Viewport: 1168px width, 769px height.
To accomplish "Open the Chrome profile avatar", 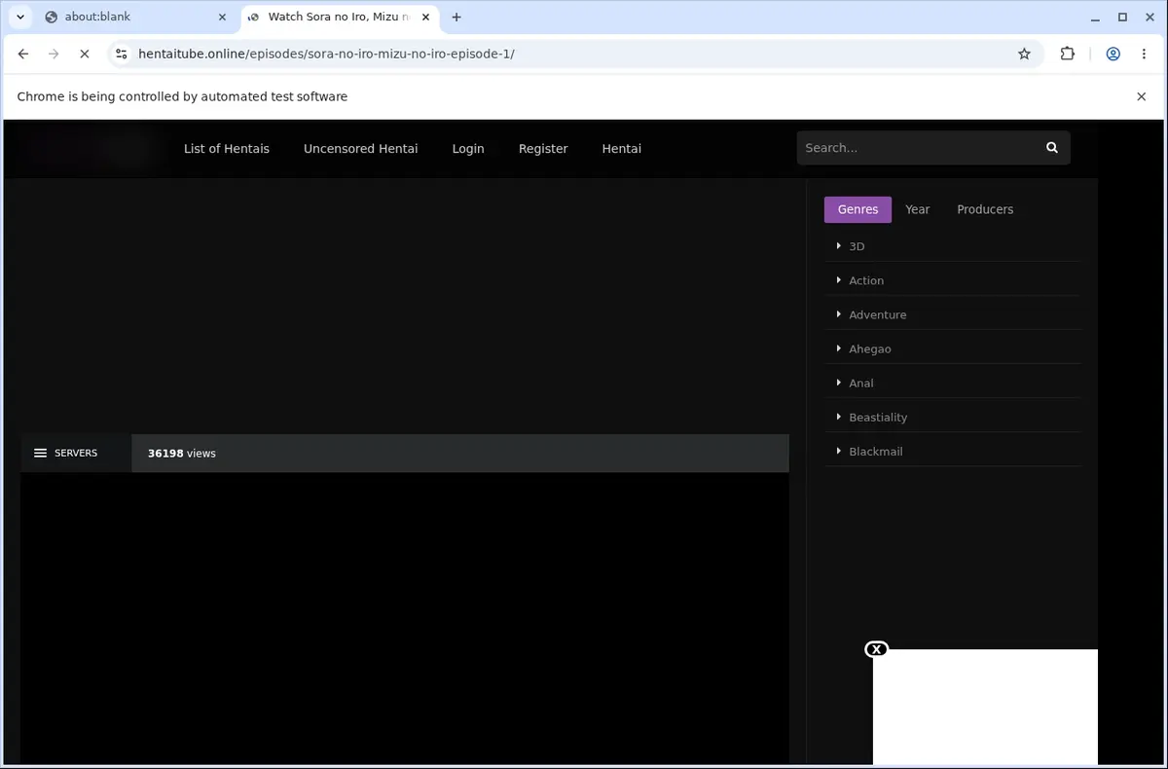I will [x=1113, y=54].
